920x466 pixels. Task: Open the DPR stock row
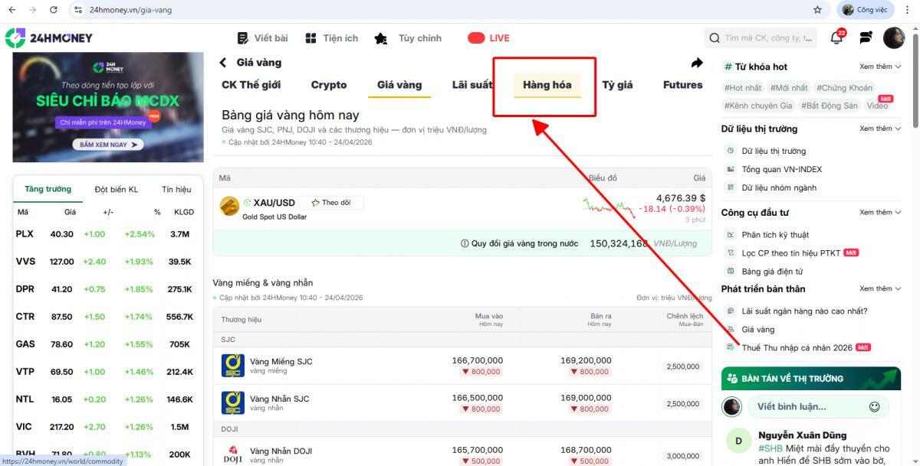click(107, 289)
